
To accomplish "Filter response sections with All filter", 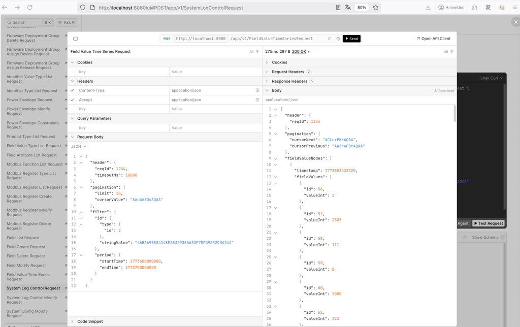I will pyautogui.click(x=448, y=52).
